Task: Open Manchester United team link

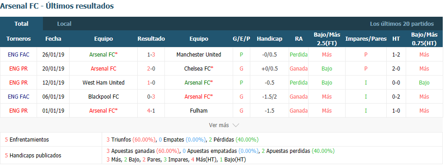Action: [x=199, y=55]
